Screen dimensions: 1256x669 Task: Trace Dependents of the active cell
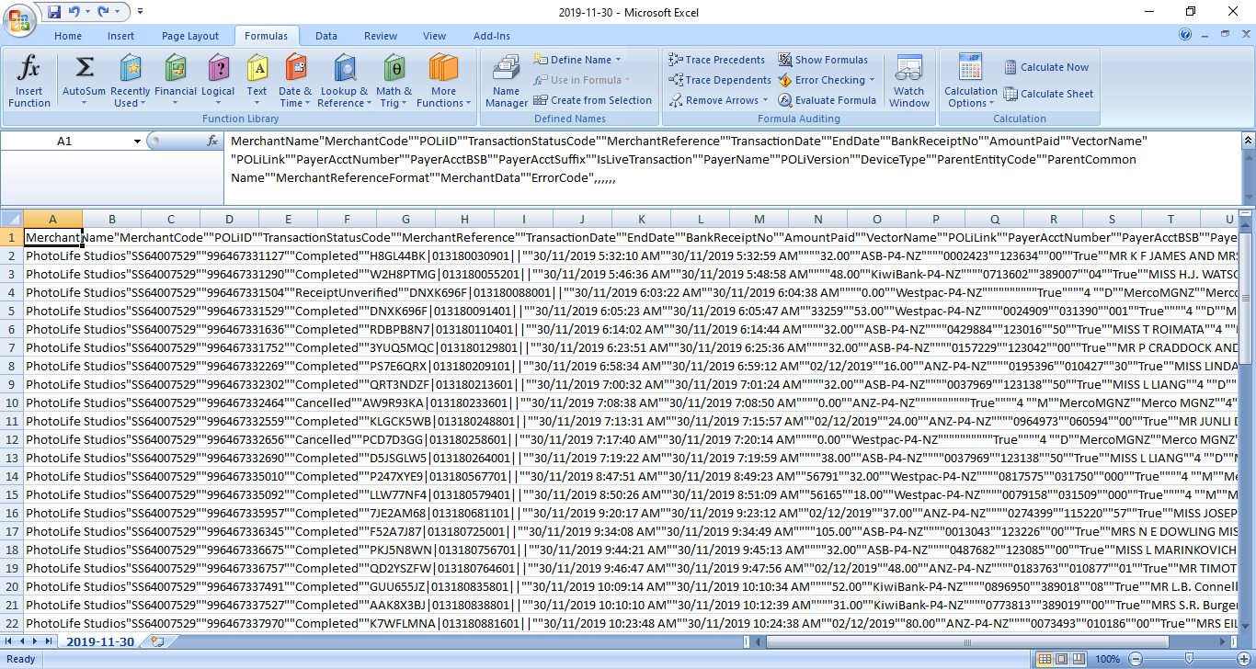coord(720,80)
